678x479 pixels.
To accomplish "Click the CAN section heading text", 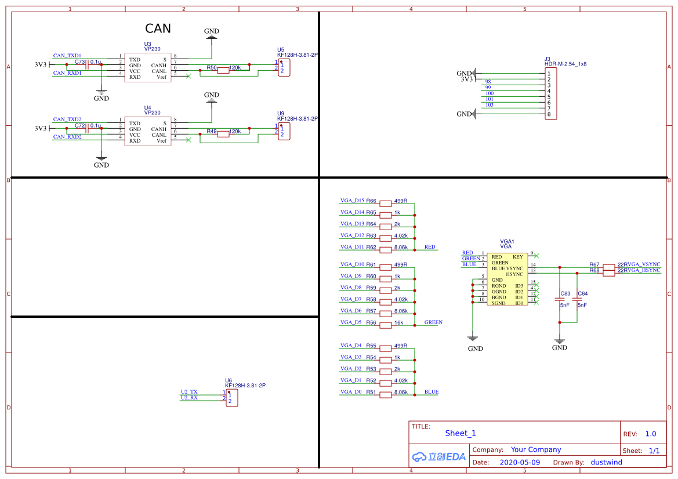I will (x=158, y=28).
